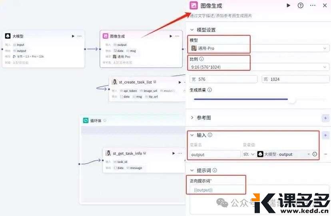The height and width of the screenshot is (216, 331).
Task: Open the 模型 通用-Pro dropdown
Action: tap(259, 48)
